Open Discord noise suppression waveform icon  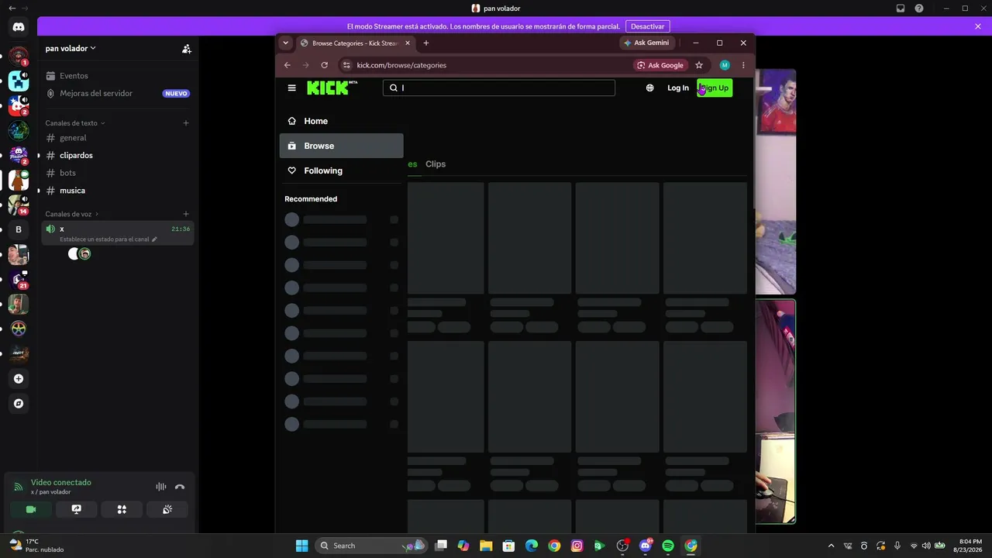tap(161, 487)
